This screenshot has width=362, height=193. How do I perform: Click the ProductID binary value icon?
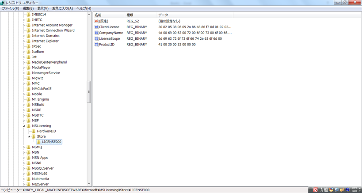(96, 44)
